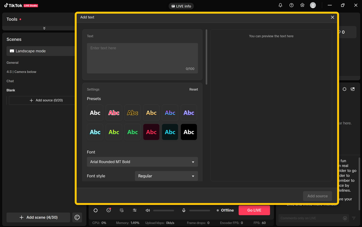Expand the Tools panel chevron
This screenshot has width=362, height=227.
44,28
